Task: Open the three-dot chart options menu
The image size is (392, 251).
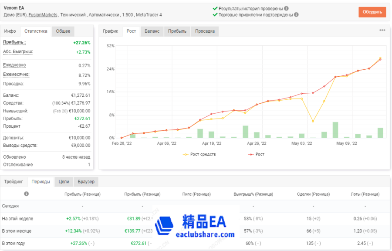Action: pyautogui.click(x=382, y=31)
